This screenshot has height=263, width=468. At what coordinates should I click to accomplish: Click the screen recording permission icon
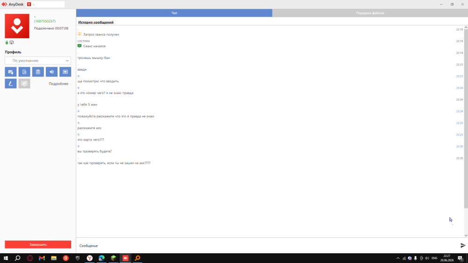[66, 72]
